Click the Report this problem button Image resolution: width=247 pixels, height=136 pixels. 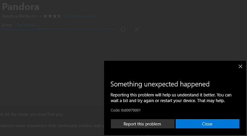(x=142, y=124)
